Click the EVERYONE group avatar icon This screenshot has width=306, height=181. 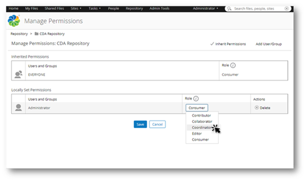click(18, 74)
